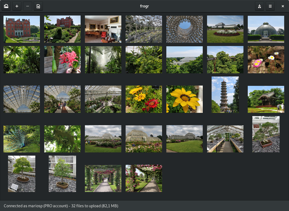Save project using the download-arrow icon
289x211 pixels.
[259, 6]
